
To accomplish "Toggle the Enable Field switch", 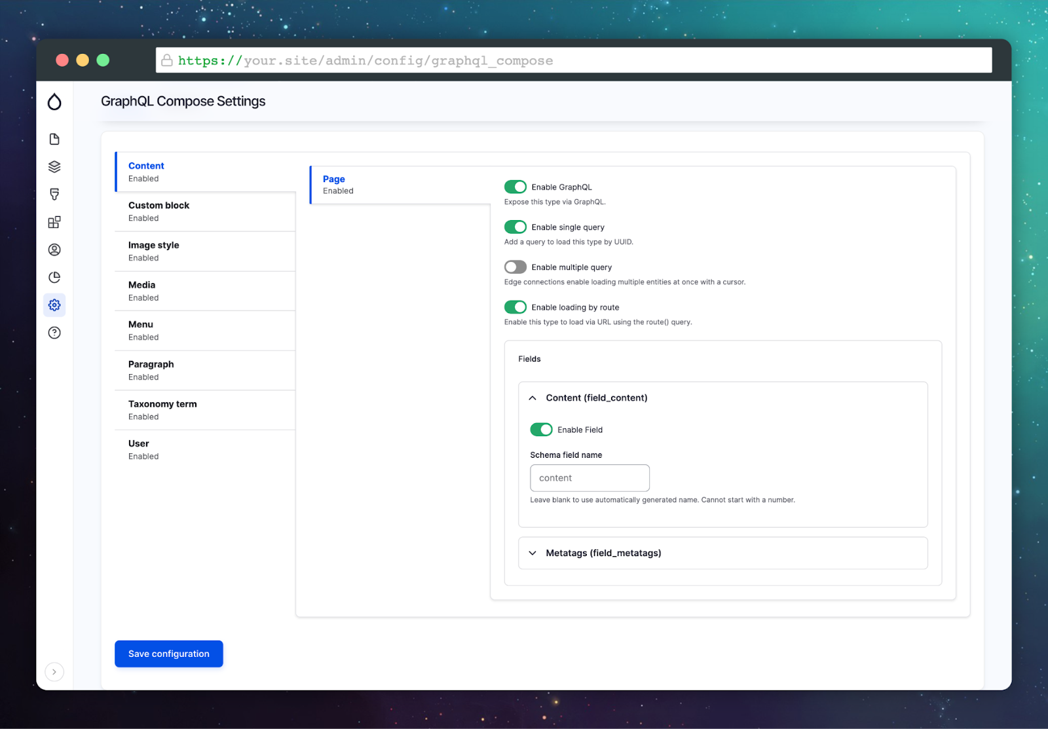I will tap(542, 430).
